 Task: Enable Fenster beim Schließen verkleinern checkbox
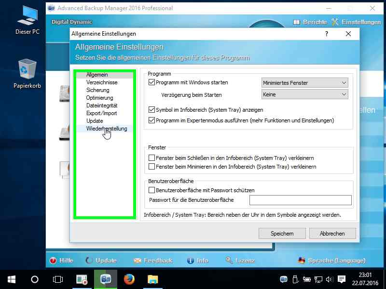152,158
